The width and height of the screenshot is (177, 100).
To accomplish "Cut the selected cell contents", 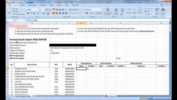I will pyautogui.click(x=15, y=9).
